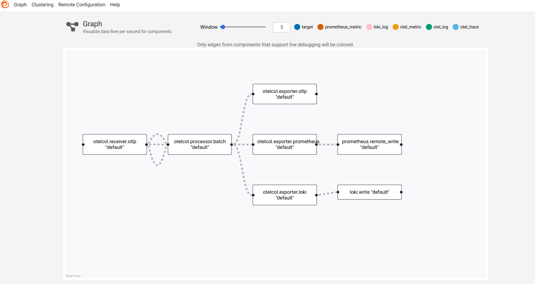The width and height of the screenshot is (535, 284).
Task: Open the Graph menu item
Action: coord(20,5)
